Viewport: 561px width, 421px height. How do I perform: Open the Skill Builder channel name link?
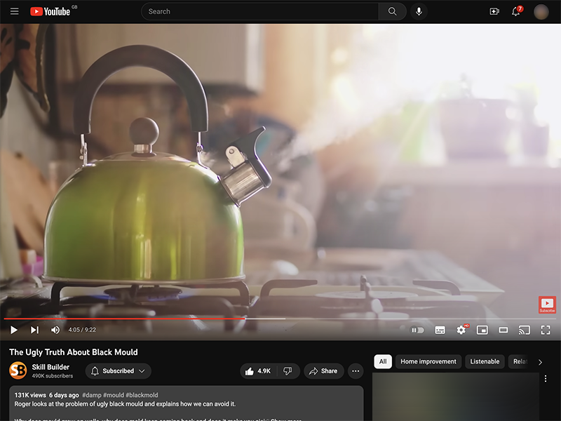click(50, 367)
